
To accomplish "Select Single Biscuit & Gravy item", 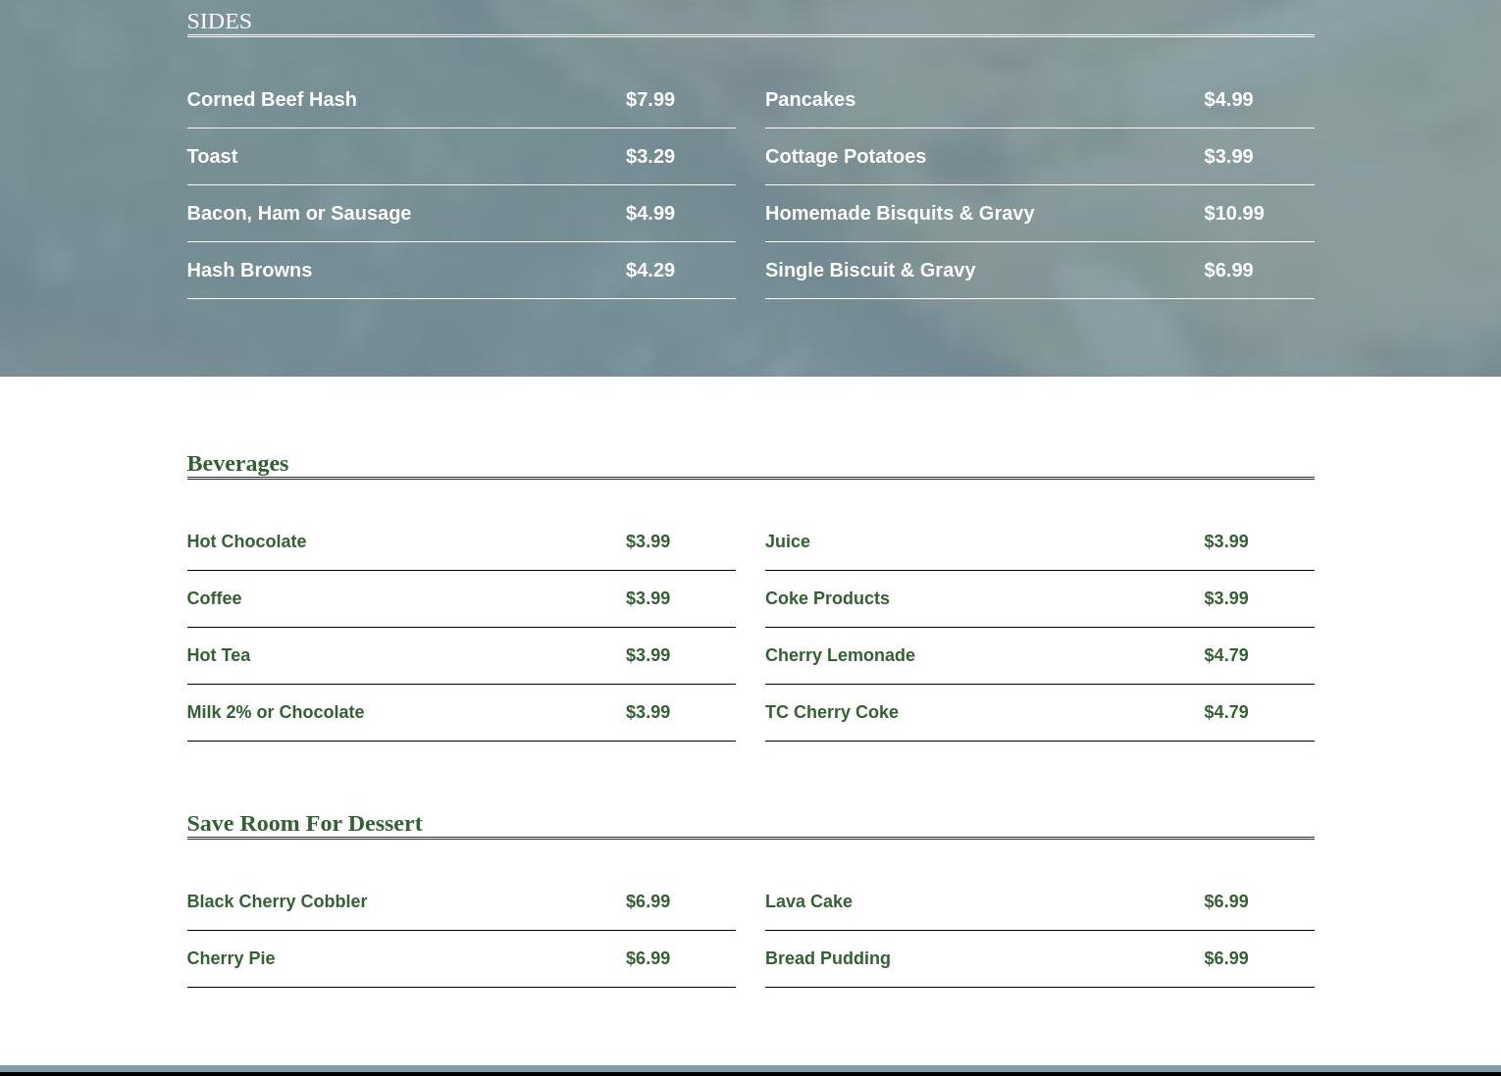I will 869,270.
